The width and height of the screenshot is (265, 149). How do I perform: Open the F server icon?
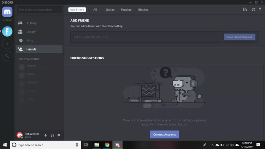(7, 31)
